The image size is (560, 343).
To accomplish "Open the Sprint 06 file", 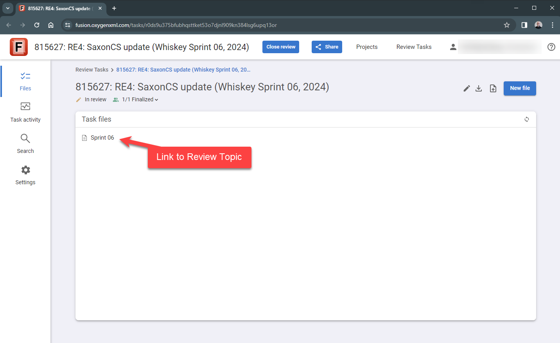I will click(x=102, y=138).
